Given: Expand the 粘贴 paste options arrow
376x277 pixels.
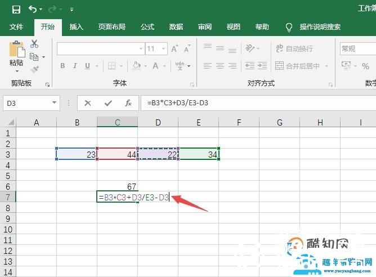Looking at the screenshot, I should (17, 71).
